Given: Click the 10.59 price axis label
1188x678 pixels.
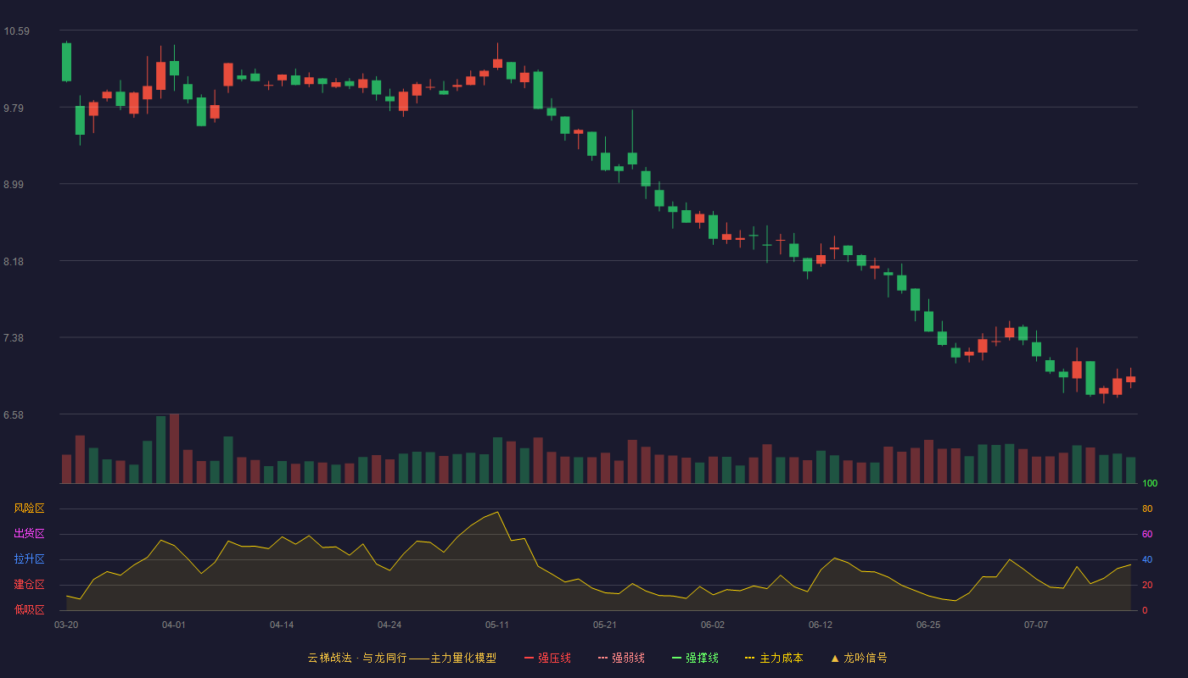Looking at the screenshot, I should (x=17, y=31).
